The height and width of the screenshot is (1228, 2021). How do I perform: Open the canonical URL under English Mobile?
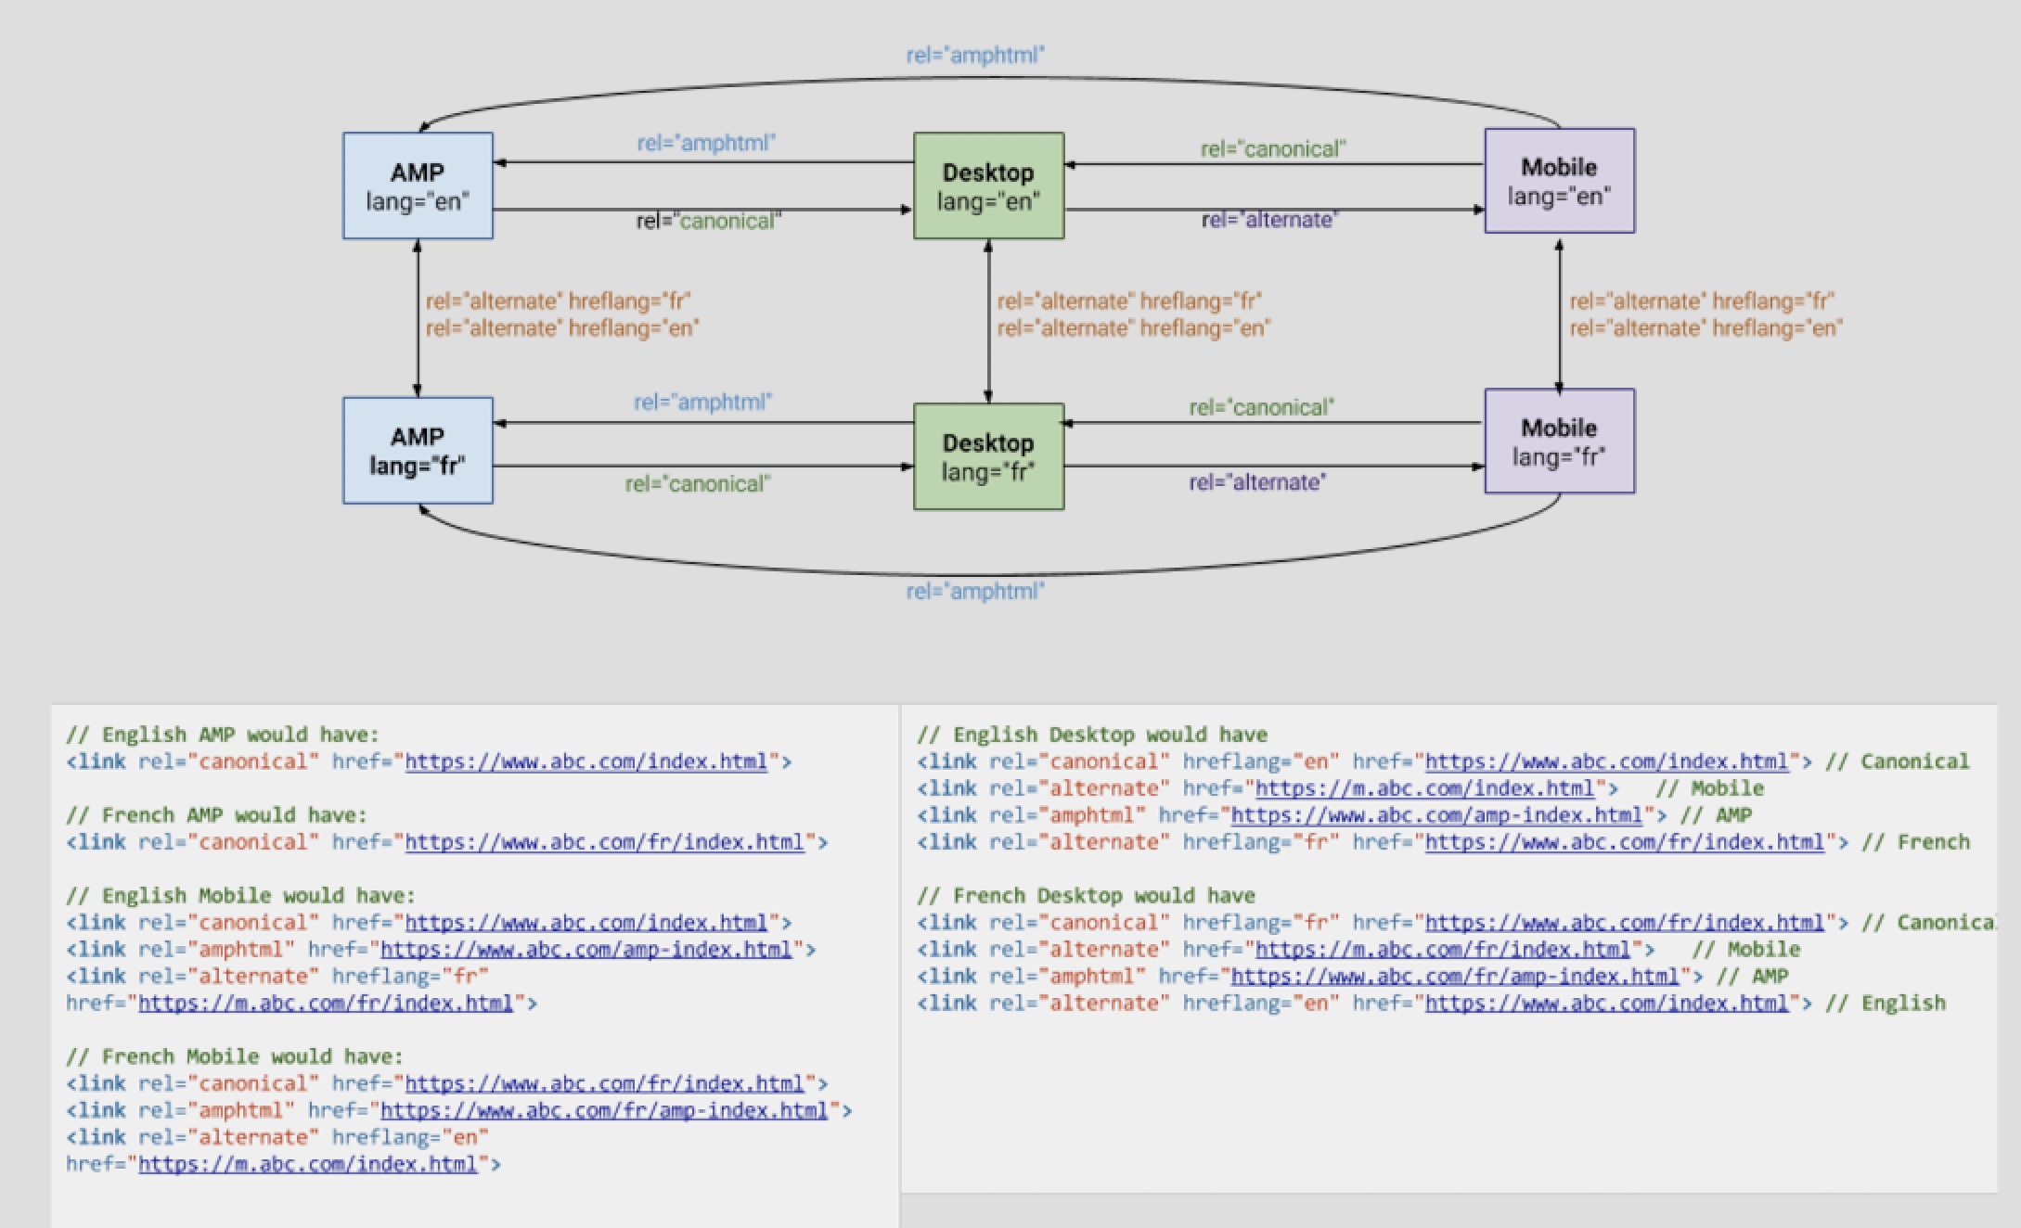point(586,923)
